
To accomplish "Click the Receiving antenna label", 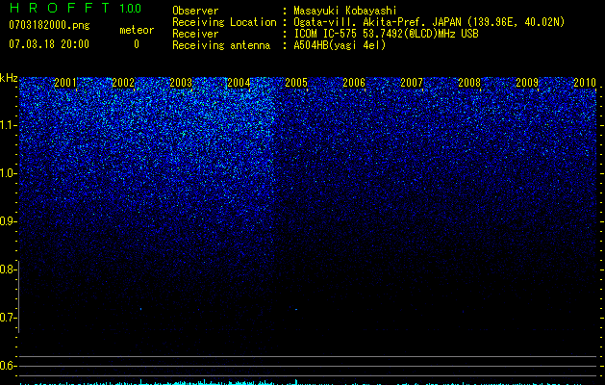I will pyautogui.click(x=221, y=45).
